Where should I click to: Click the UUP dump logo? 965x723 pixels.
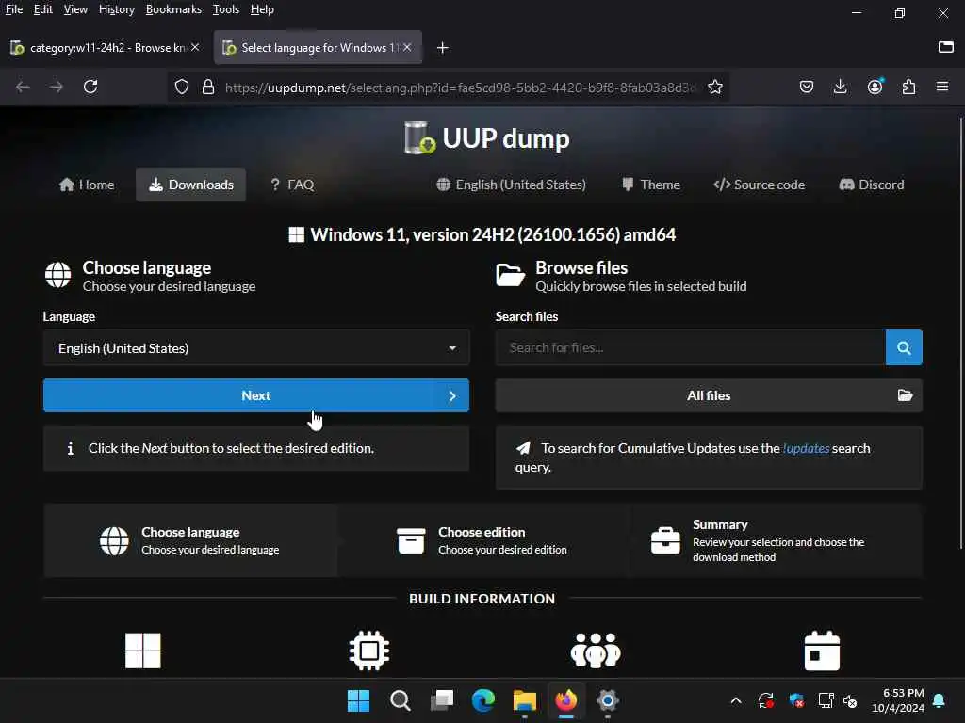click(486, 137)
